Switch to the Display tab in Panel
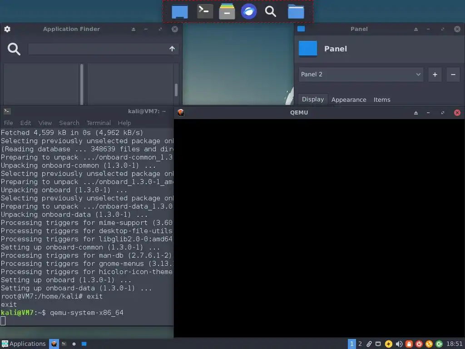This screenshot has width=465, height=349. 313,100
